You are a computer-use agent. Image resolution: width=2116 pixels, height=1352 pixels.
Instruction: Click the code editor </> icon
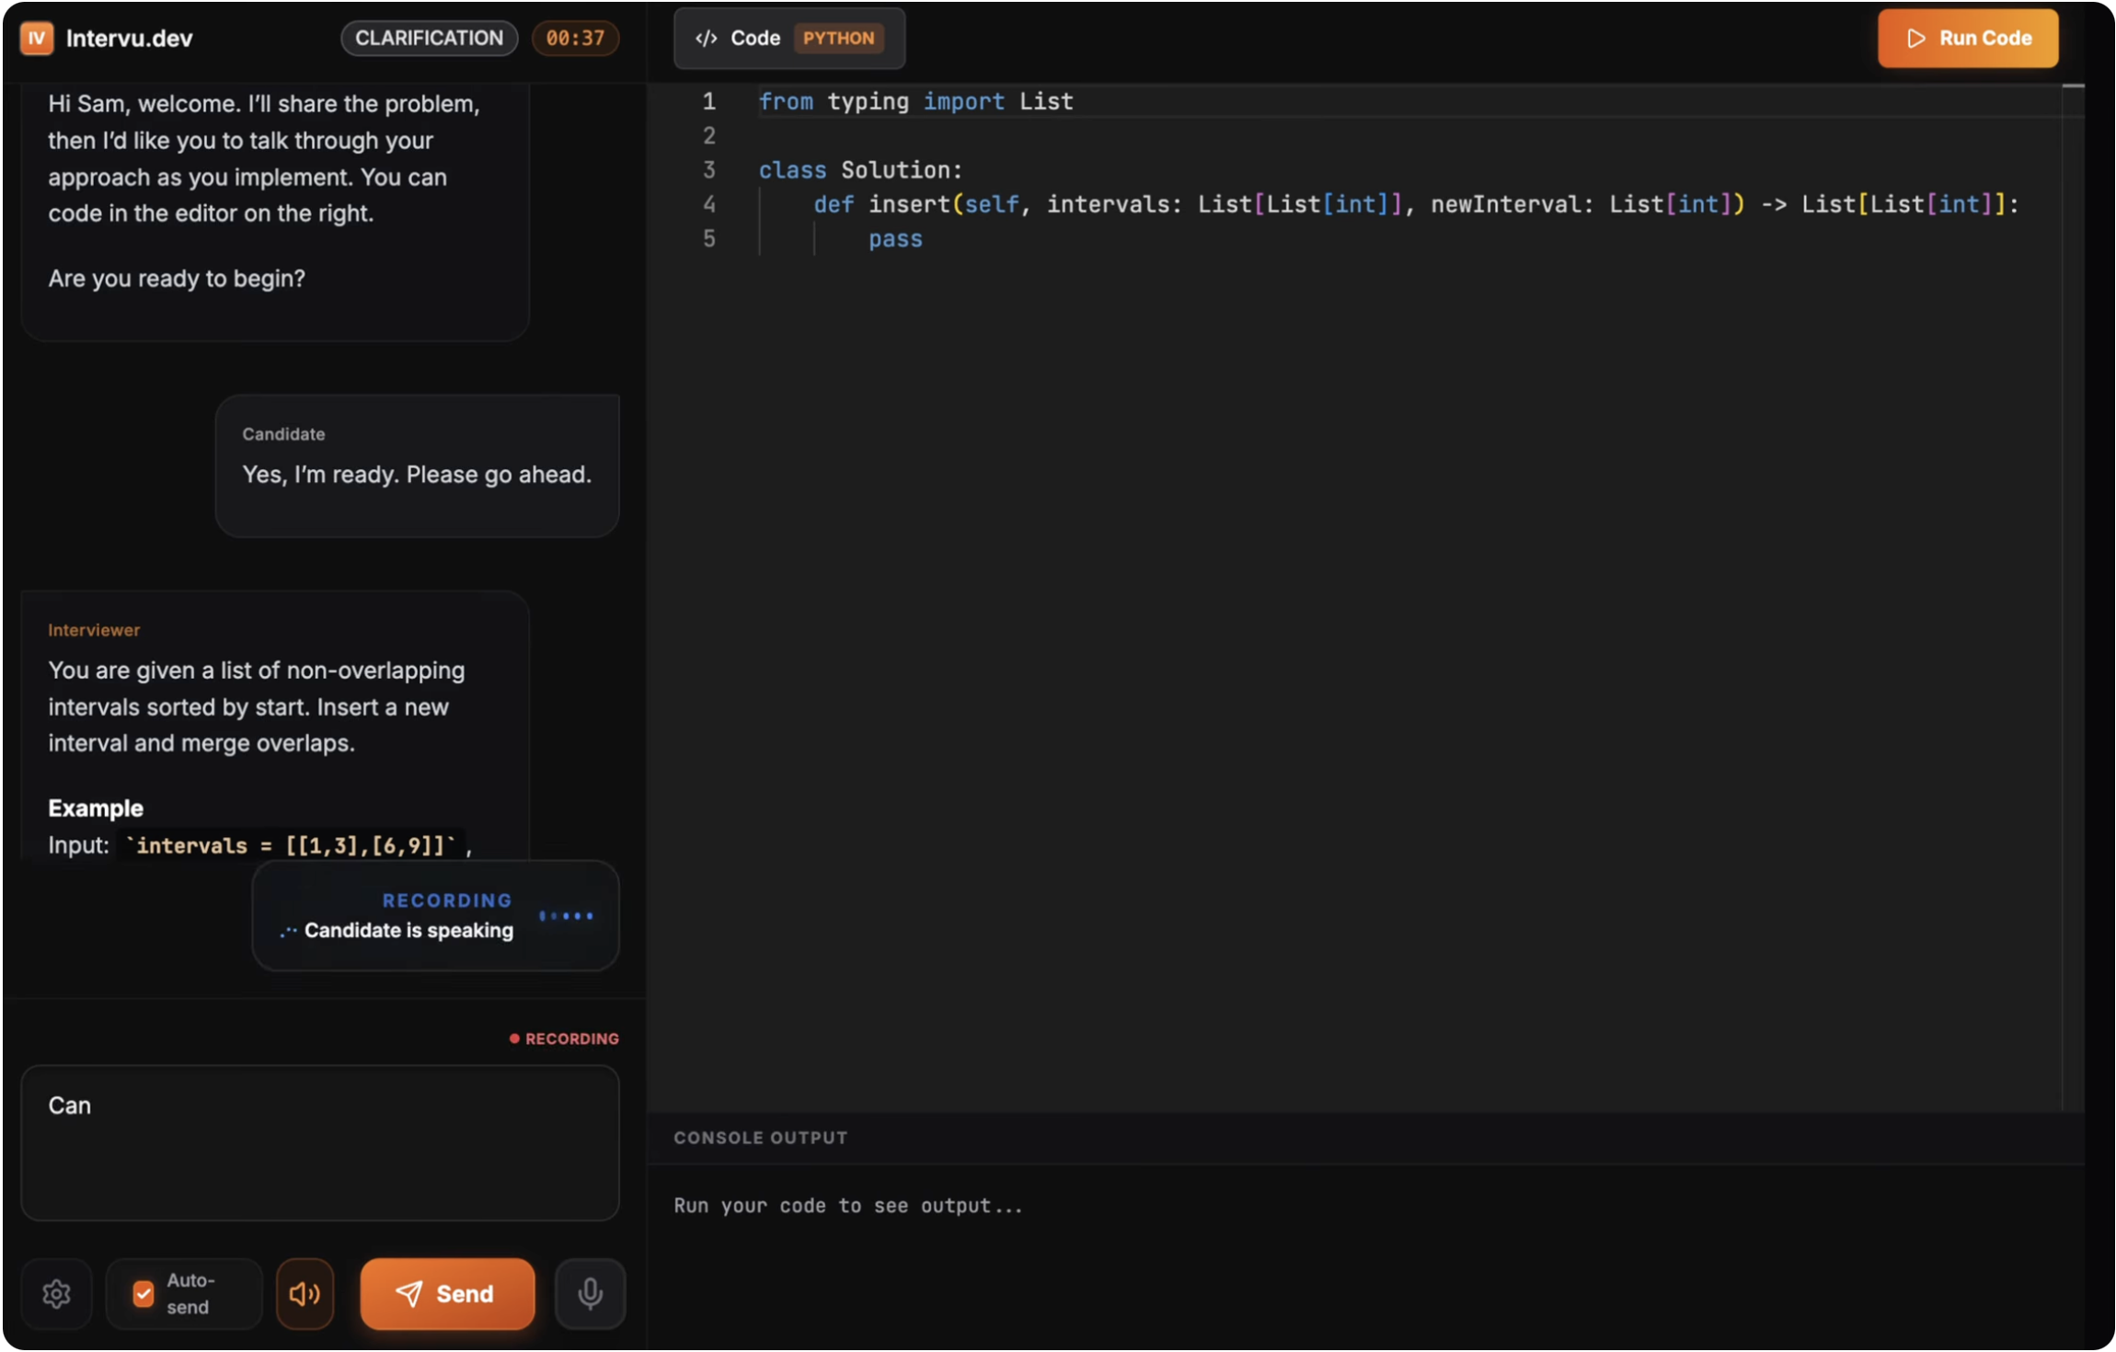click(705, 38)
